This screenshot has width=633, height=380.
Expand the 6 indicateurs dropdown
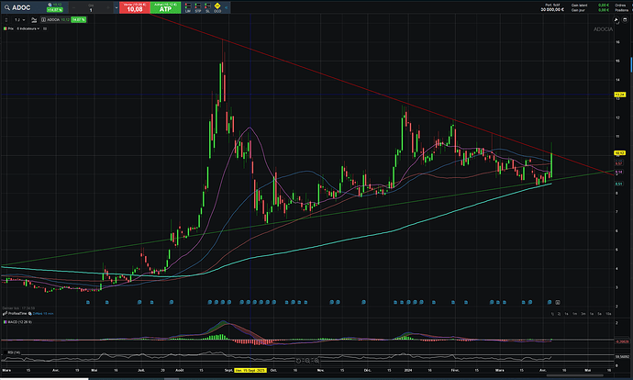(x=28, y=28)
